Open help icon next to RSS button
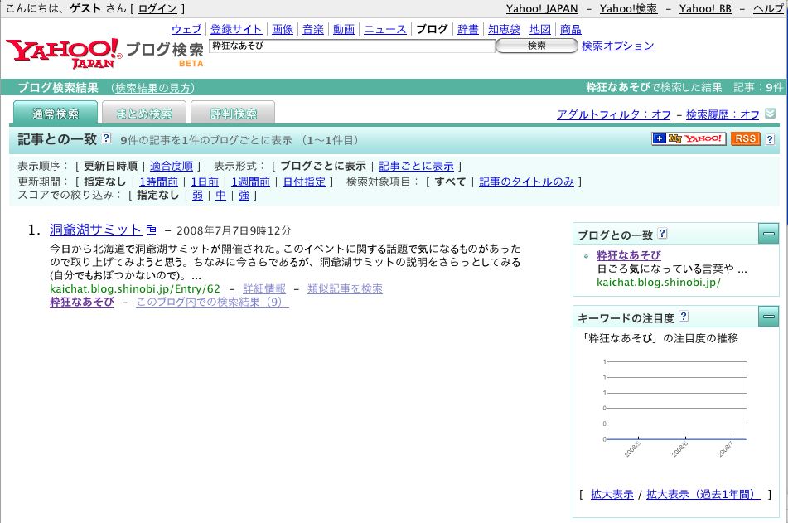Viewport: 788px width, 523px height. tap(770, 140)
